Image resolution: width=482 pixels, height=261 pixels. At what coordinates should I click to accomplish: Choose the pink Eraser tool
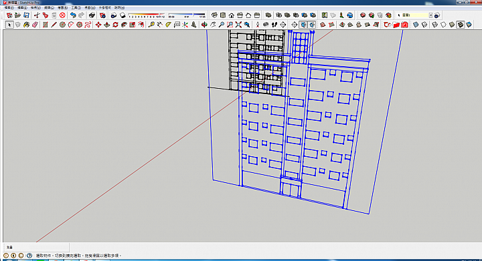click(x=35, y=25)
